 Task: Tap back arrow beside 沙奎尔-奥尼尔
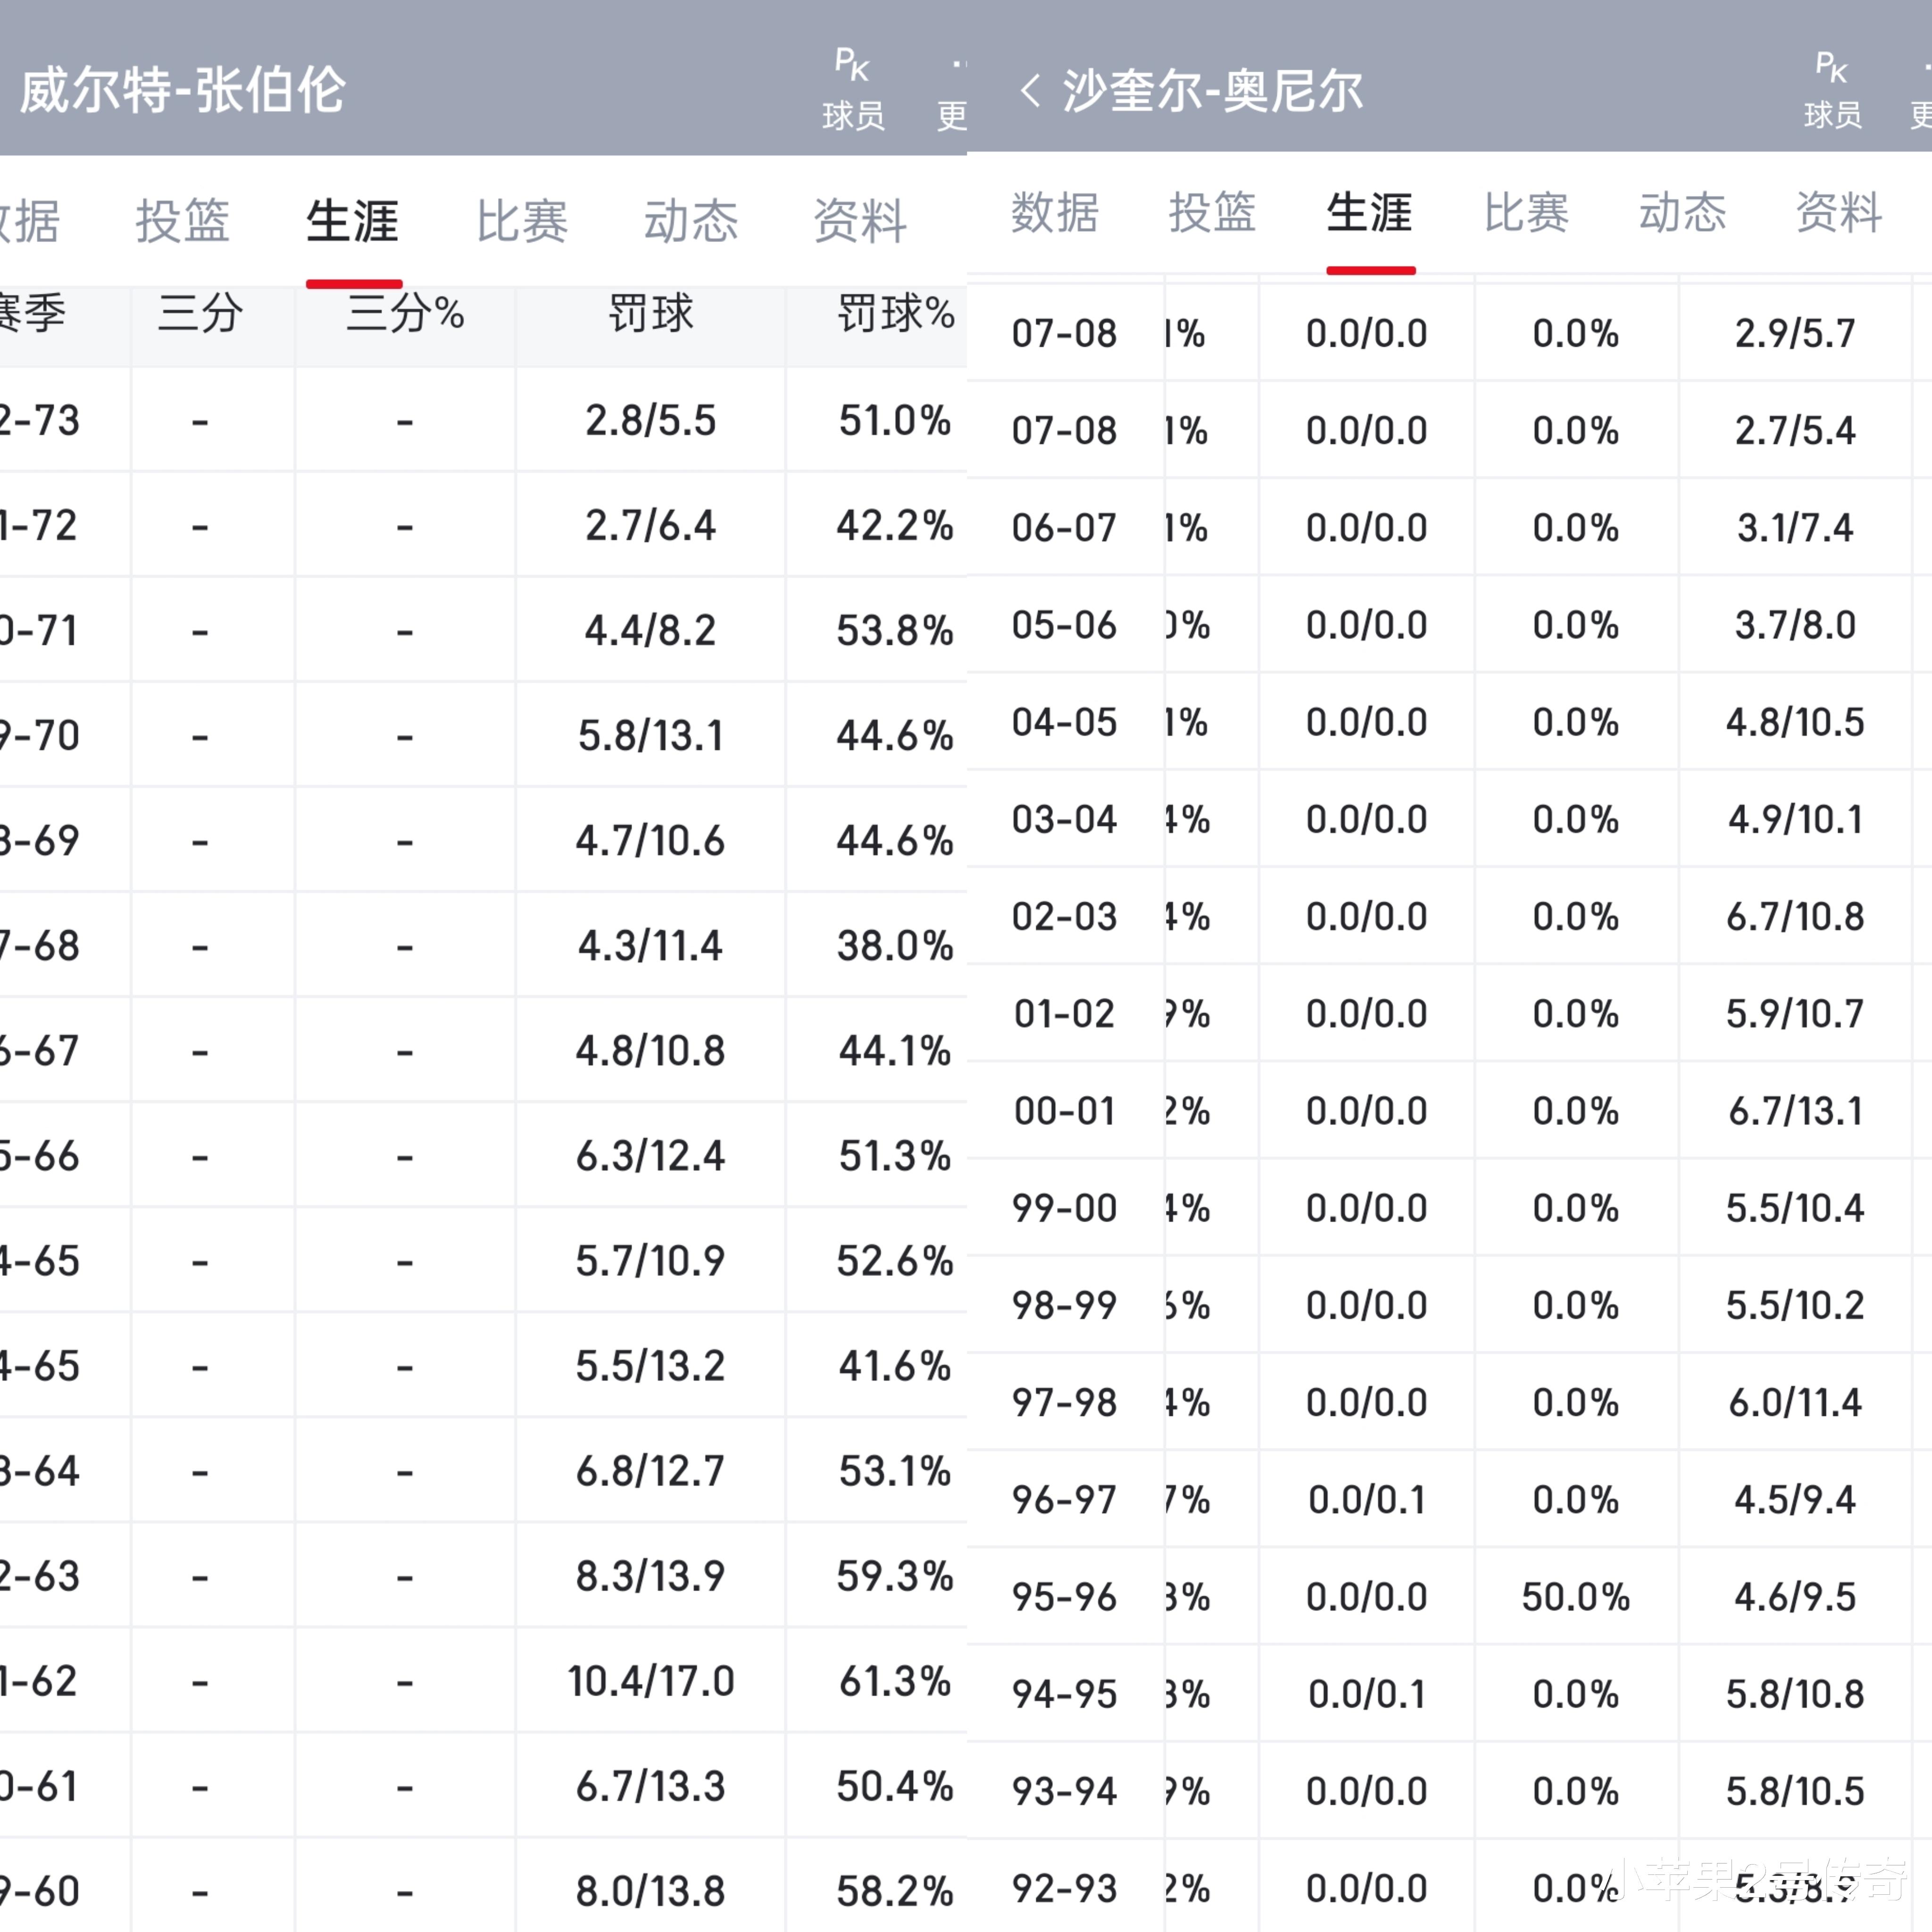click(x=1030, y=91)
